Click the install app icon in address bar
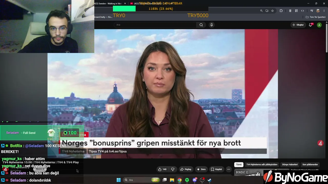Image resolution: width=328 pixels, height=184 pixels. pyautogui.click(x=267, y=11)
